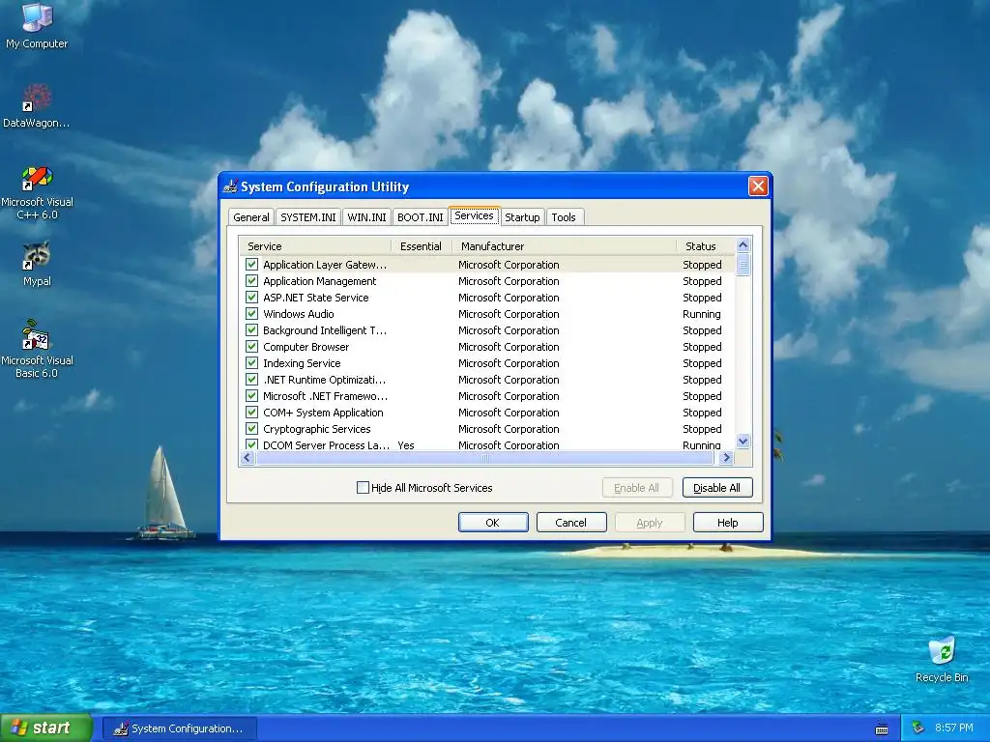Switch to the Startup tab

click(x=522, y=217)
